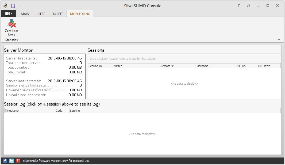The width and height of the screenshot is (285, 165).
Task: Click the Timestamp column header in session log
Action: click(30, 111)
